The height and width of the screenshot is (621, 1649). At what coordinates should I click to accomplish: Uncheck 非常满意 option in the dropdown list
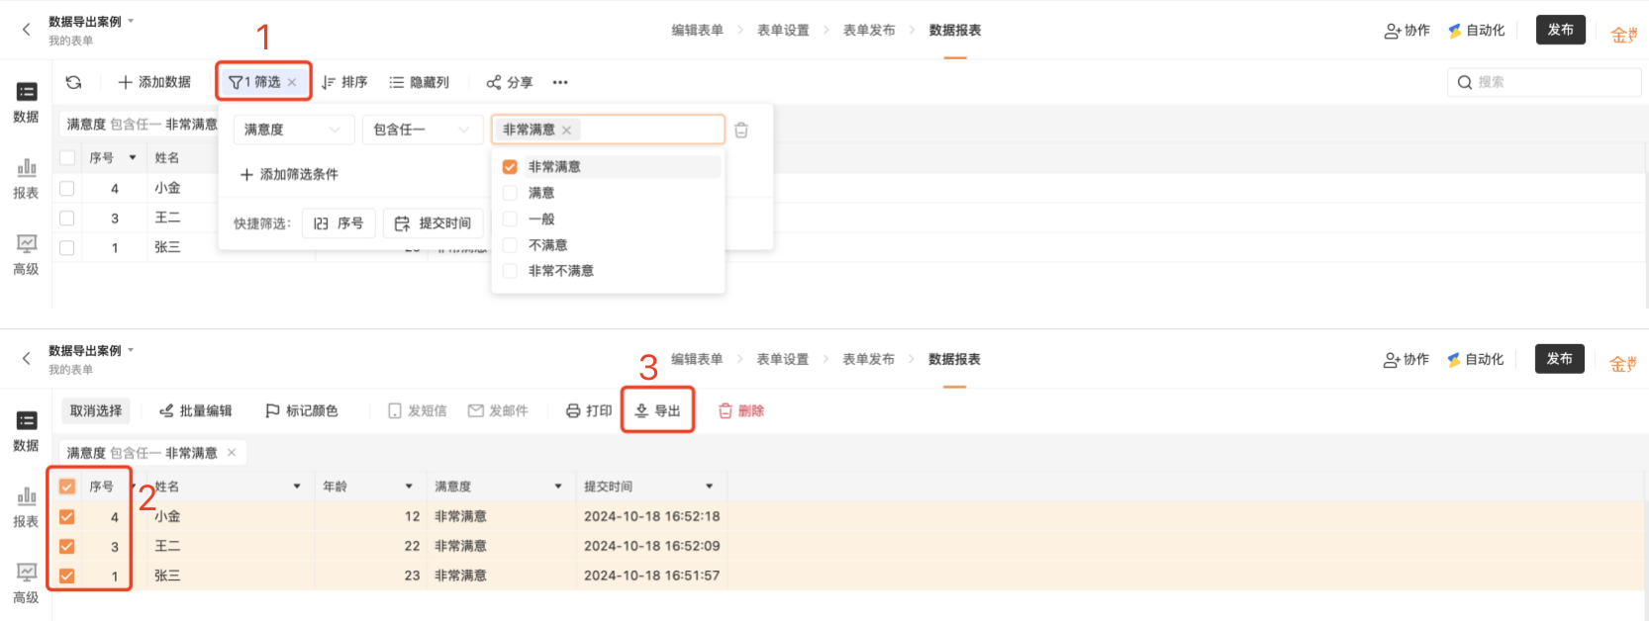tap(510, 167)
